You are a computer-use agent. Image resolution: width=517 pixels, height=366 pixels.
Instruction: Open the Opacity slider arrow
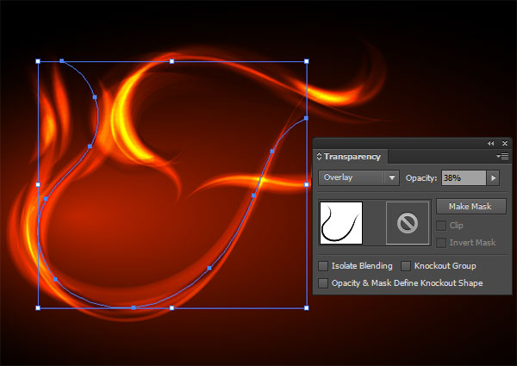point(493,178)
